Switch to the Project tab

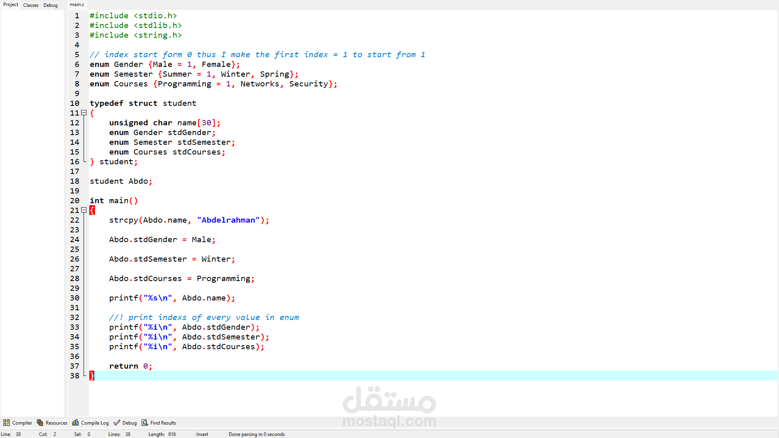(11, 4)
